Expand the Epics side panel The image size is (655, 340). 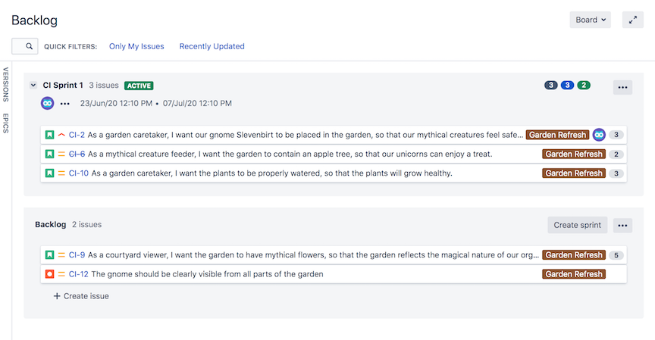[x=6, y=123]
